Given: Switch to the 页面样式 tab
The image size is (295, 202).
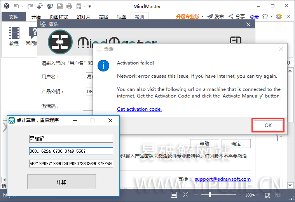Looking at the screenshot, I should [59, 17].
